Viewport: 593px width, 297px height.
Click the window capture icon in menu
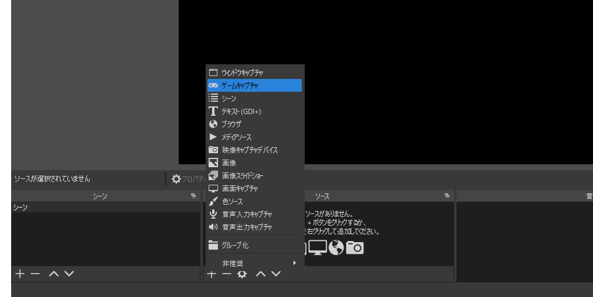pyautogui.click(x=213, y=72)
